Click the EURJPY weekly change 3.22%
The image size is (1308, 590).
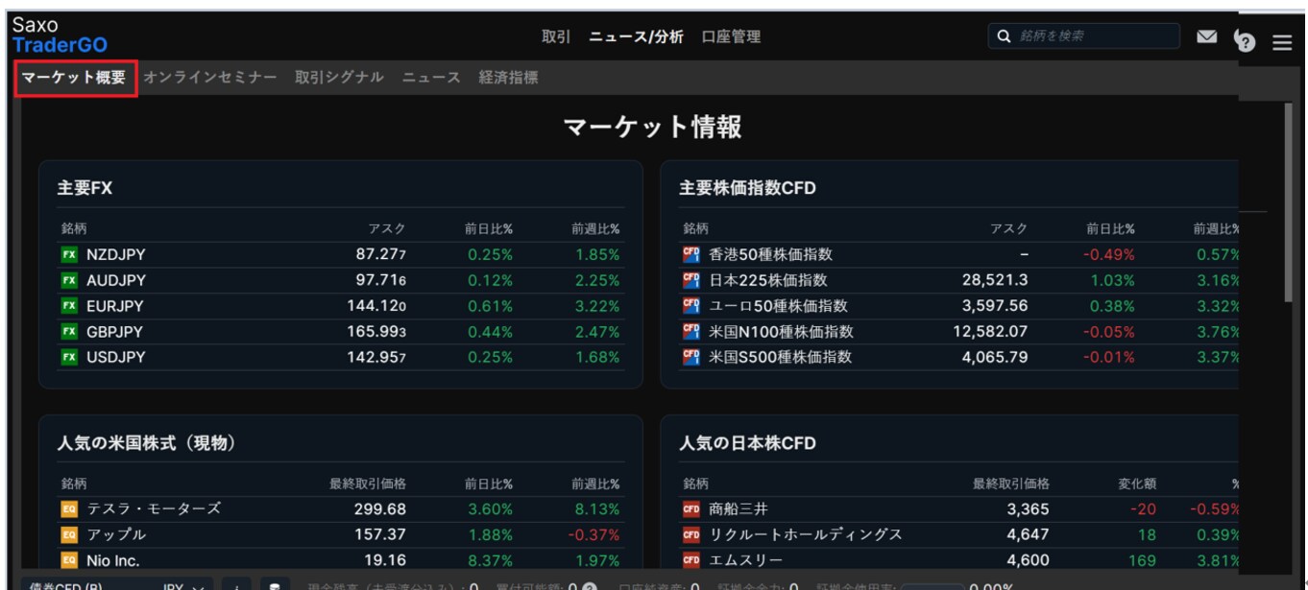(596, 306)
